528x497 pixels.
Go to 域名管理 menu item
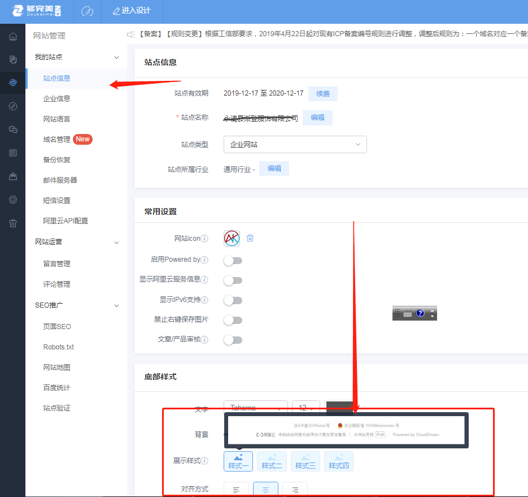tap(57, 139)
